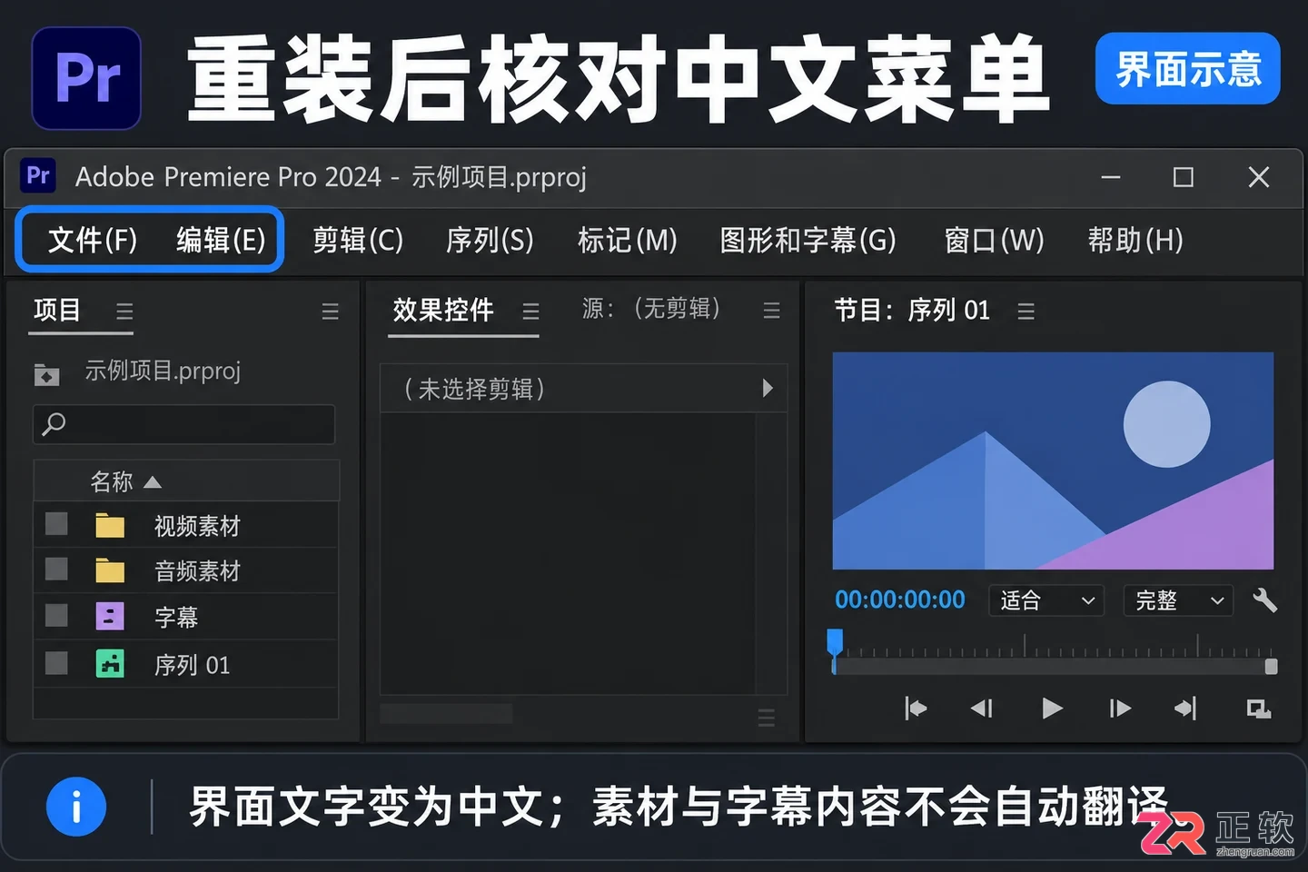Click the project bin icon beside 示例项目.prproj

pos(46,373)
